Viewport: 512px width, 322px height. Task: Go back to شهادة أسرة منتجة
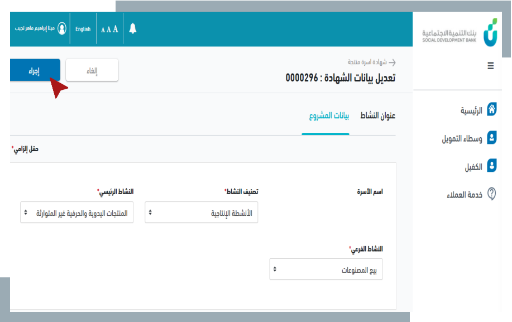click(367, 62)
